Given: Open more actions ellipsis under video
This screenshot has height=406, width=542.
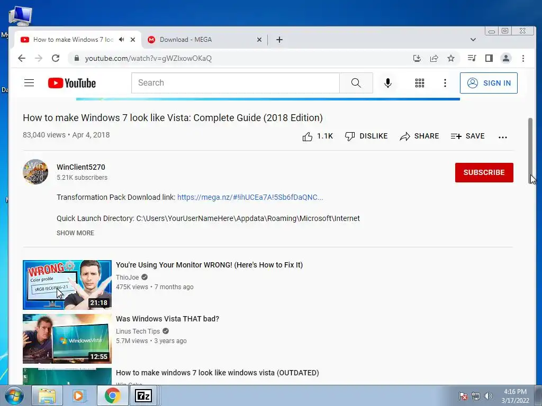Looking at the screenshot, I should [503, 137].
